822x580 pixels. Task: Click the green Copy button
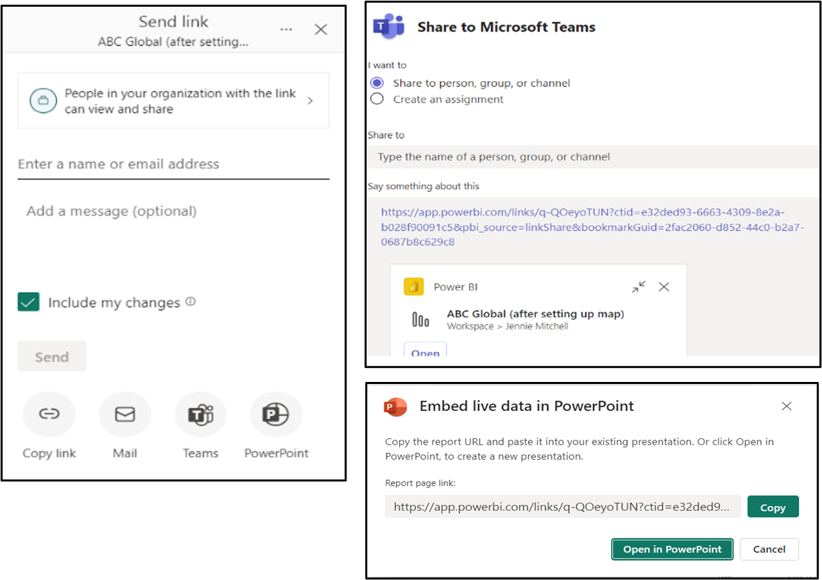coord(773,507)
